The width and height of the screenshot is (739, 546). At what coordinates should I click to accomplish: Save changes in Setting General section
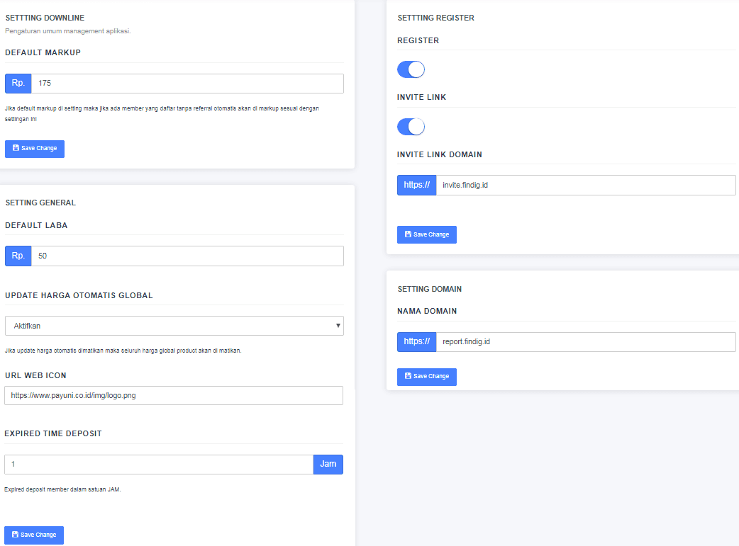34,535
